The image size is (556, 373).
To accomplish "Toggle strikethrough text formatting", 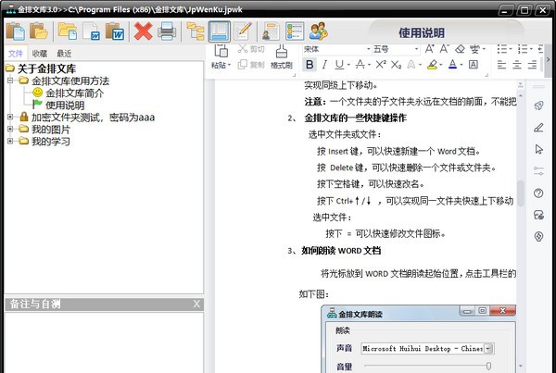I will pos(360,65).
